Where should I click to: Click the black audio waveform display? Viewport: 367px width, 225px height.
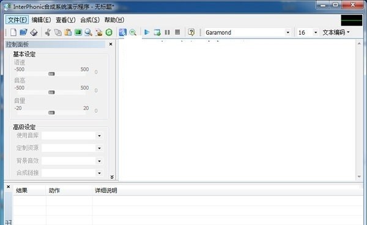tap(352, 20)
